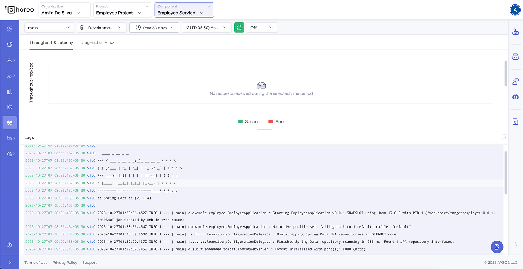Click the sort icon in the Logs panel
523x269 pixels.
coord(504,137)
